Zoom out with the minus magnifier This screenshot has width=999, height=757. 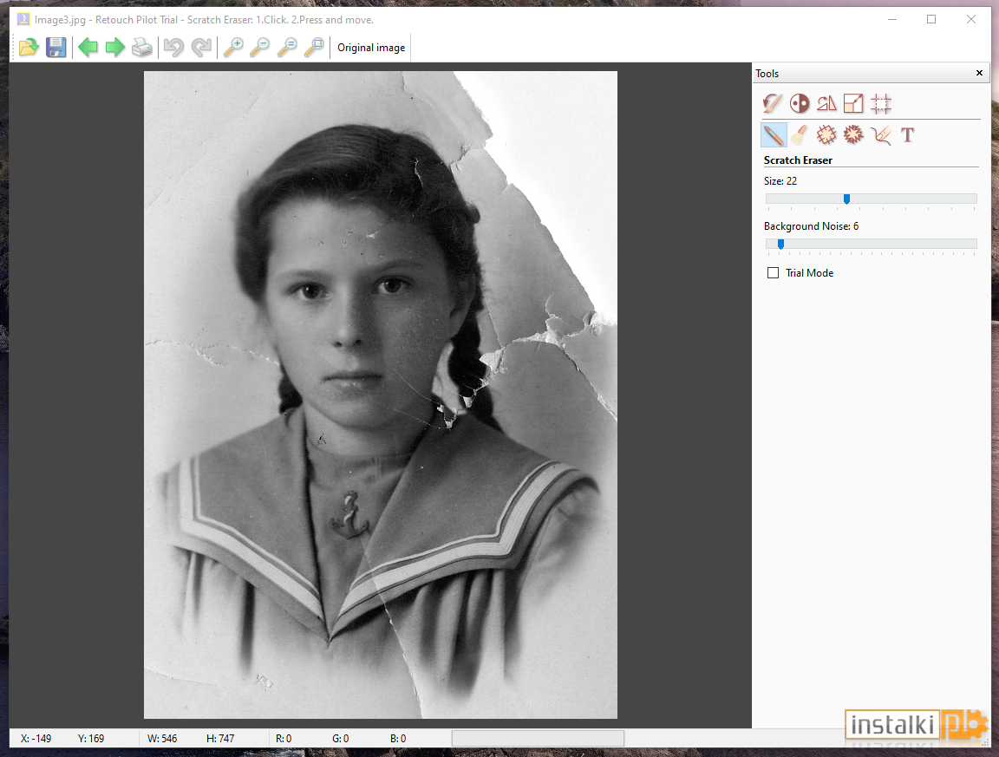260,47
